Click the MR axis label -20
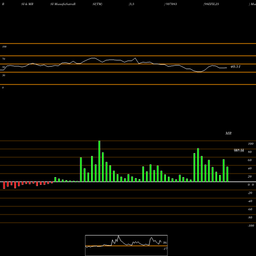The image size is (256, 256). point(250,193)
